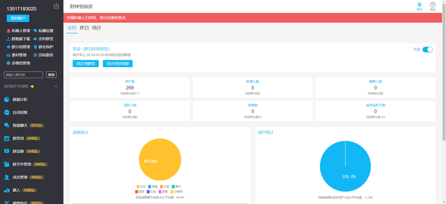Click the 群话题 group topic icon
446x204 pixels.
(x=7, y=151)
